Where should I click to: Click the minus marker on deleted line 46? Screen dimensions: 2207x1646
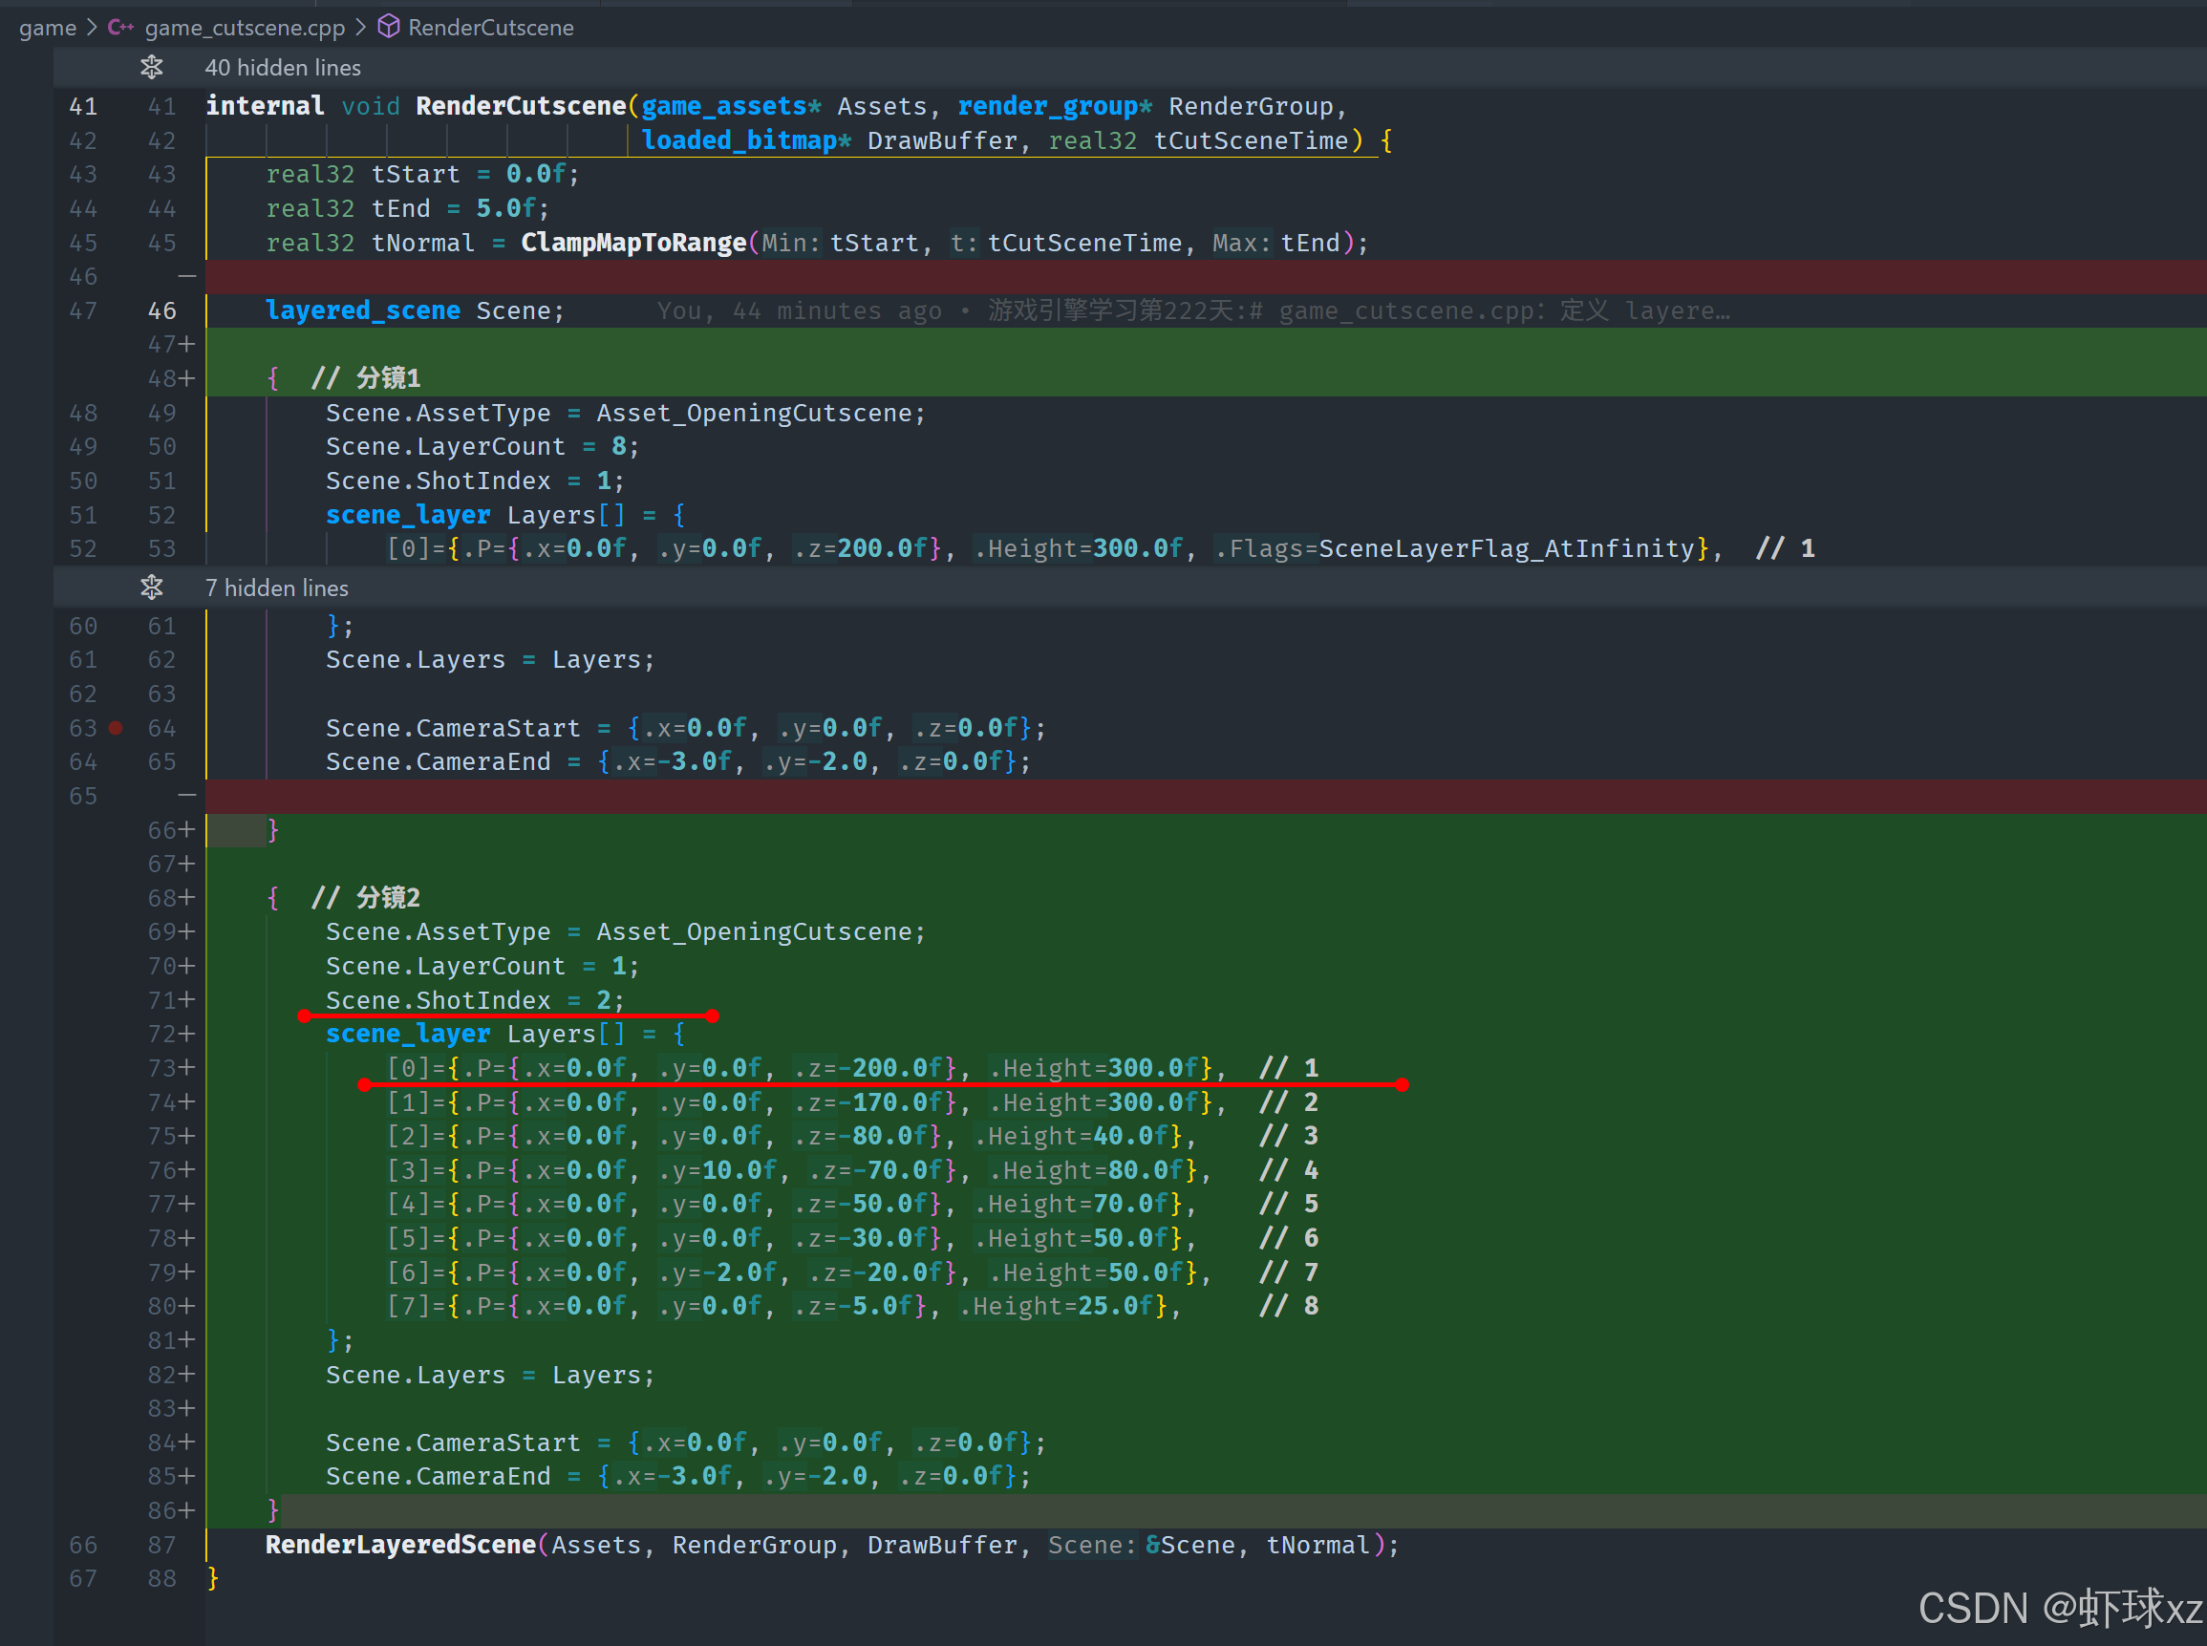(x=186, y=276)
